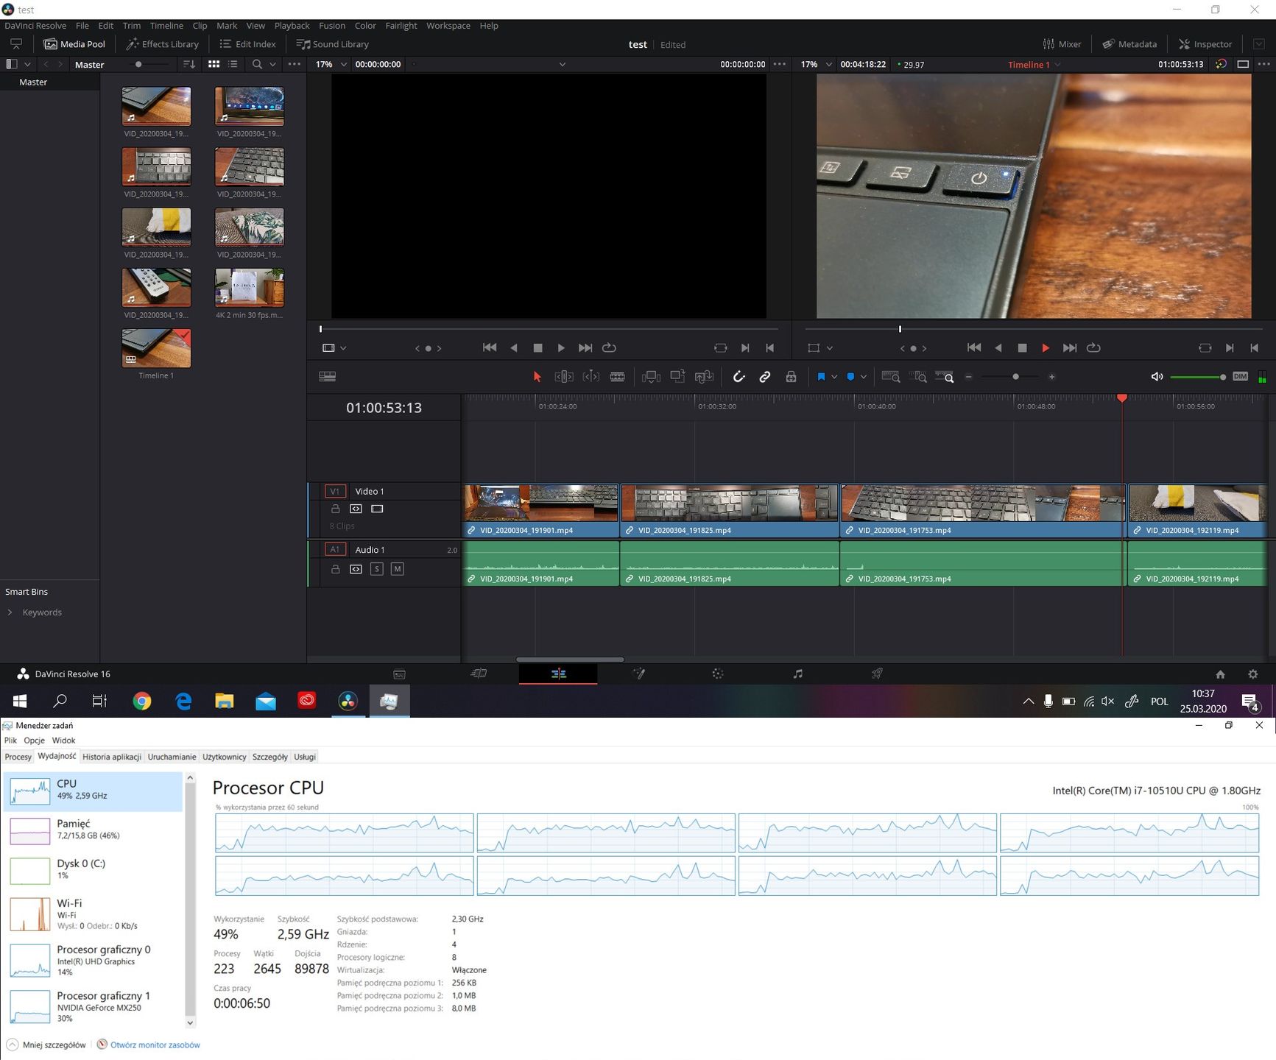
Task: Toggle the DIM audio button
Action: point(1241,376)
